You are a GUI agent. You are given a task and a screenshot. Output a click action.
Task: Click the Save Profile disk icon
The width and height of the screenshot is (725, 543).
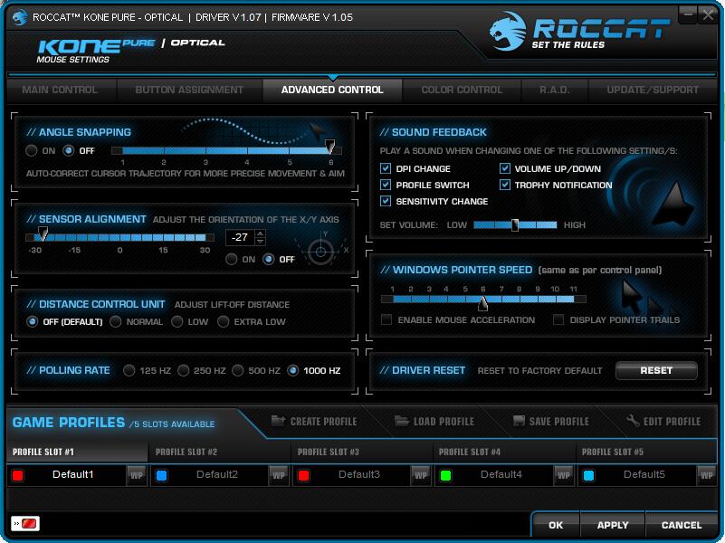pyautogui.click(x=519, y=421)
